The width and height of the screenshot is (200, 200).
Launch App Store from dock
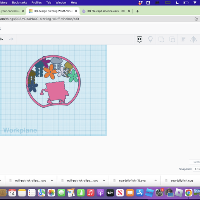click(140, 193)
